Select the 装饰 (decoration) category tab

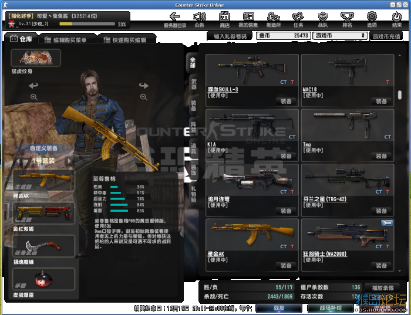194,170
